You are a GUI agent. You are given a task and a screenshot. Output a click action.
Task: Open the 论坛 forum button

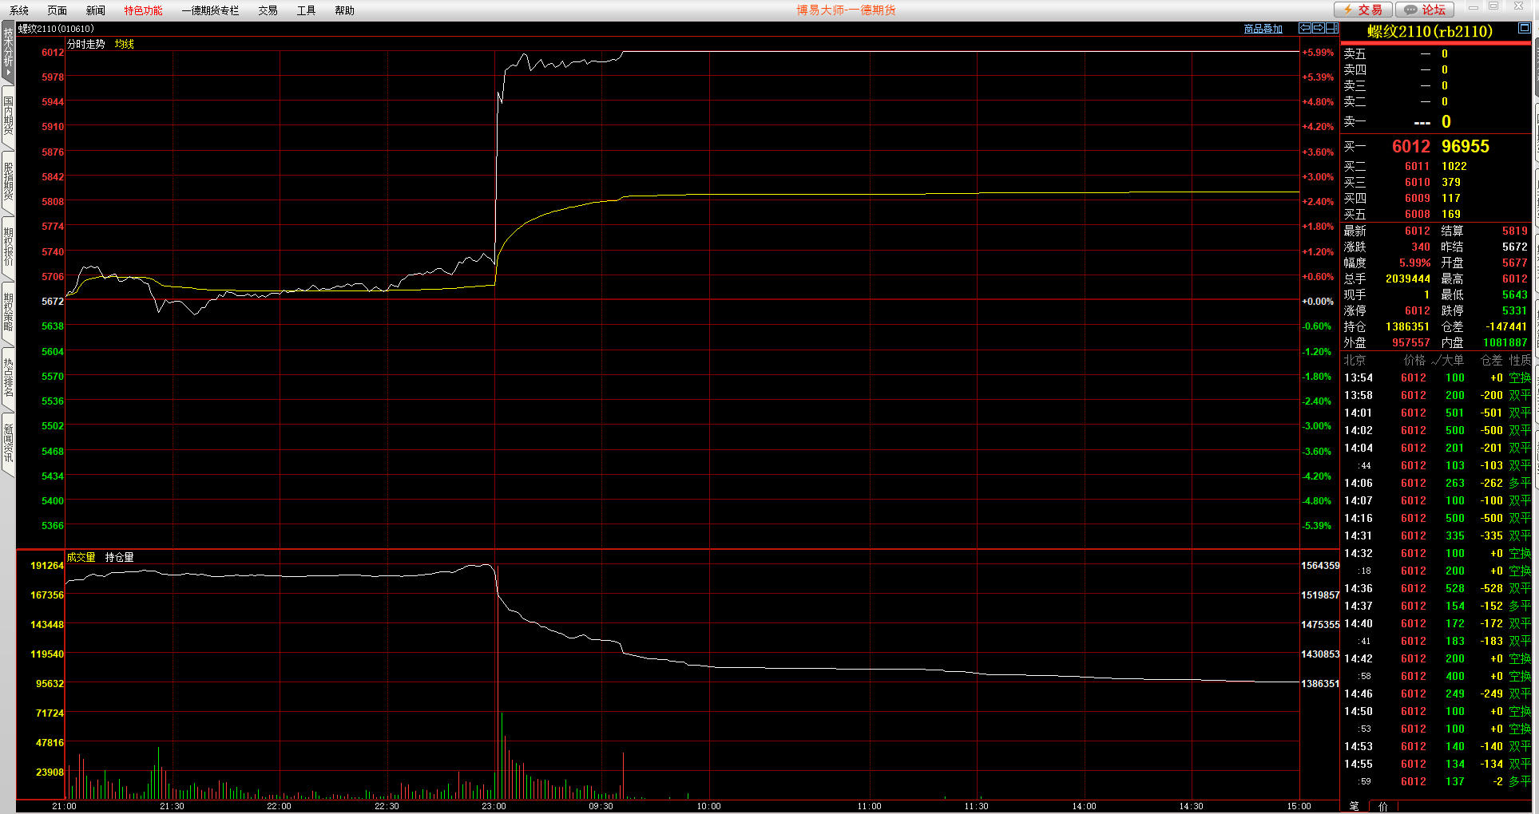pyautogui.click(x=1426, y=10)
